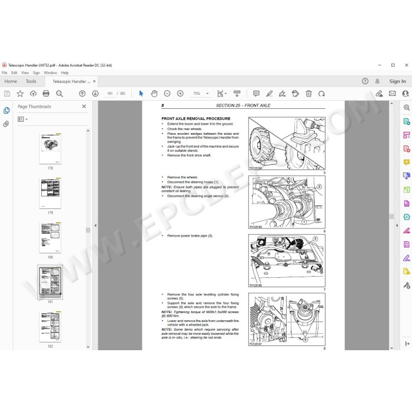Open the File menu
Screen dimensions: 412x412
(5, 73)
